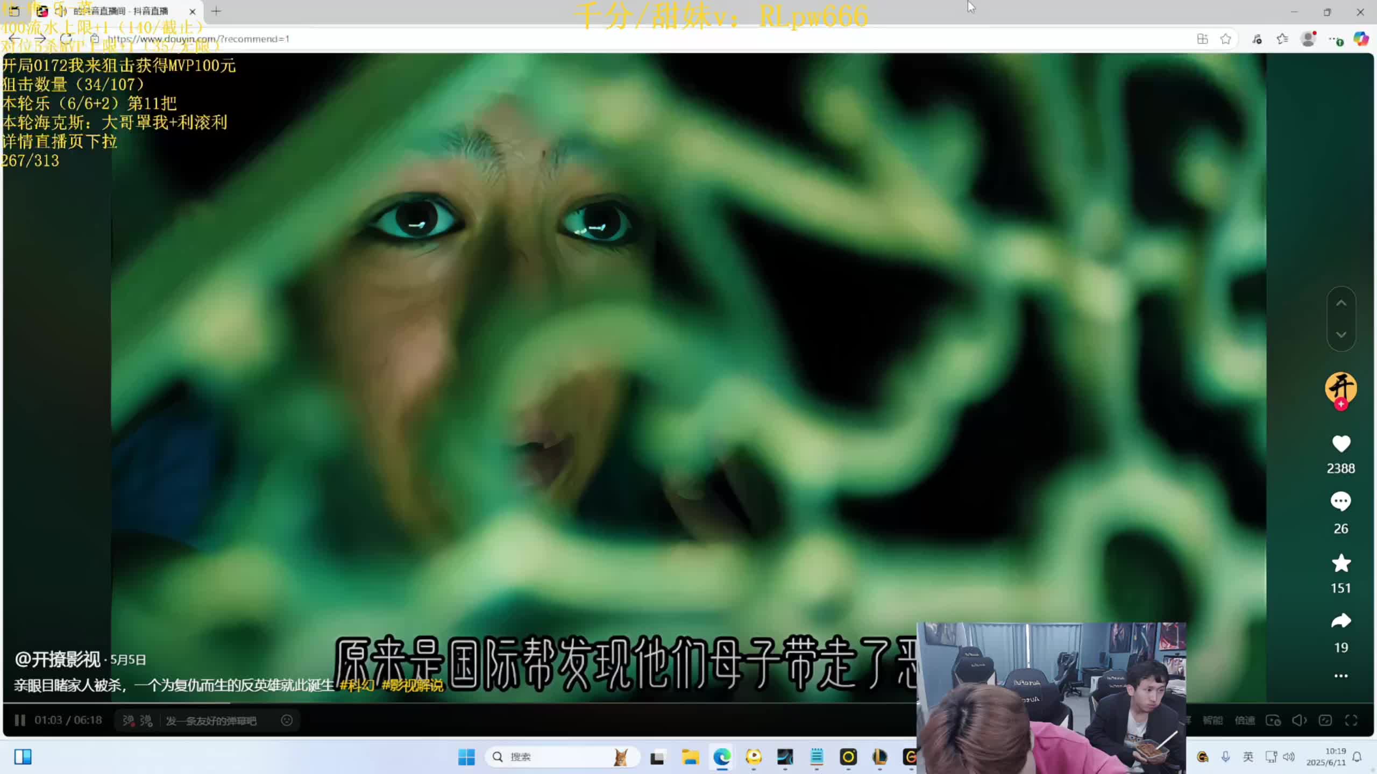This screenshot has width=1377, height=774.
Task: Open the yellow G tray icon
Action: [1203, 757]
